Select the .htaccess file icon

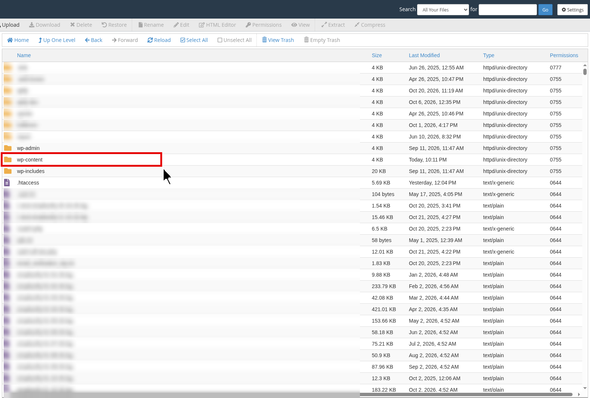pyautogui.click(x=7, y=183)
